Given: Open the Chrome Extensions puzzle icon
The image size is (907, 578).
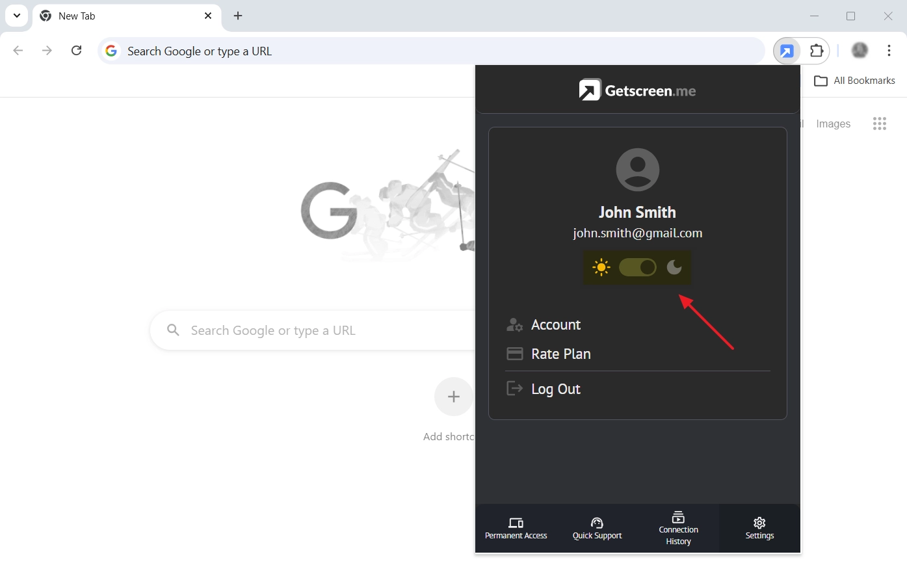Looking at the screenshot, I should [x=817, y=51].
